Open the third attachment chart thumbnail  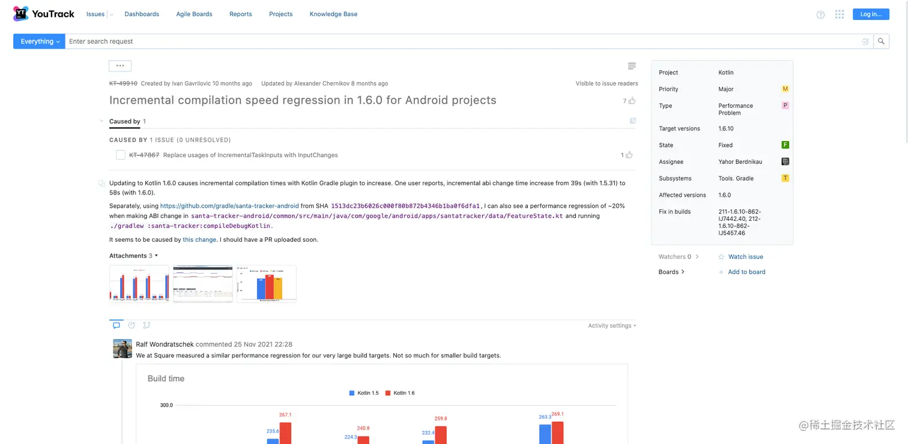tap(267, 284)
